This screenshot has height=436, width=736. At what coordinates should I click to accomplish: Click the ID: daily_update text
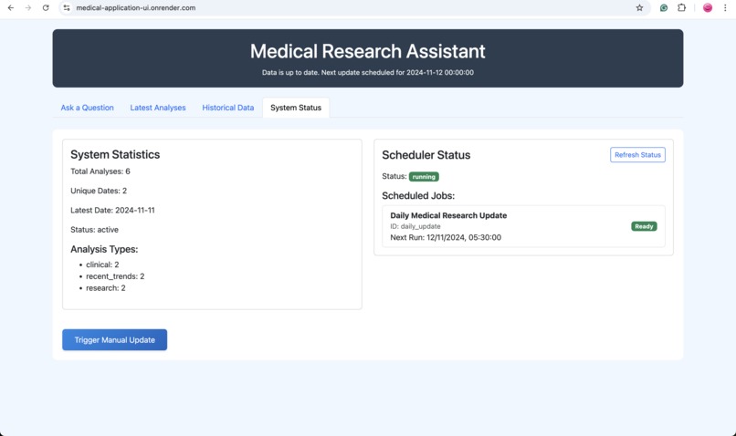[415, 226]
